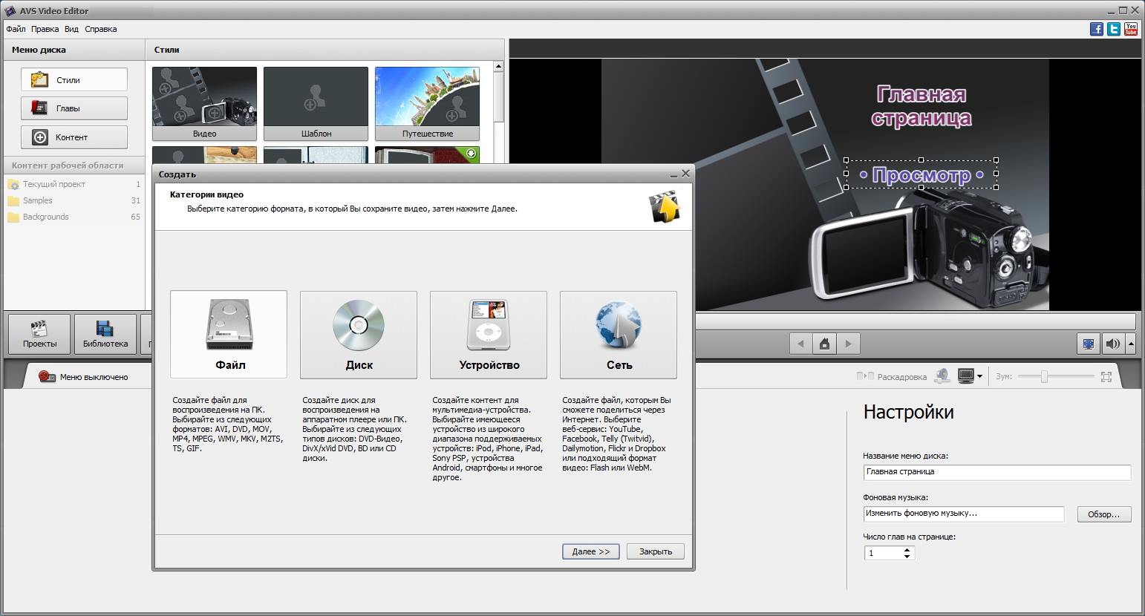Viewport: 1145px width, 616px height.
Task: Open the Справка menu
Action: tap(100, 29)
